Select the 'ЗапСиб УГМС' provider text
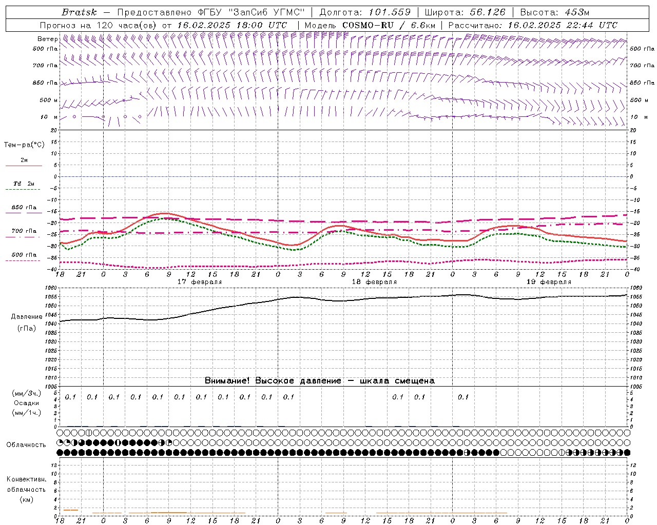Image resolution: width=657 pixels, height=525 pixels. pos(267,12)
